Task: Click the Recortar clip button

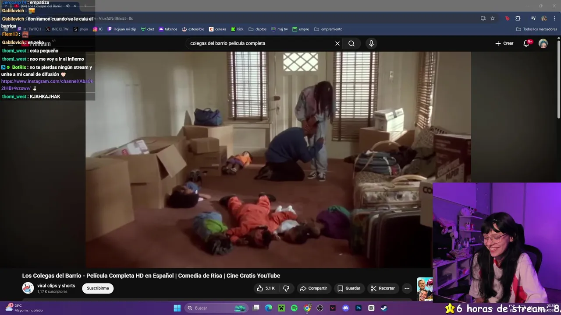Action: click(x=383, y=288)
